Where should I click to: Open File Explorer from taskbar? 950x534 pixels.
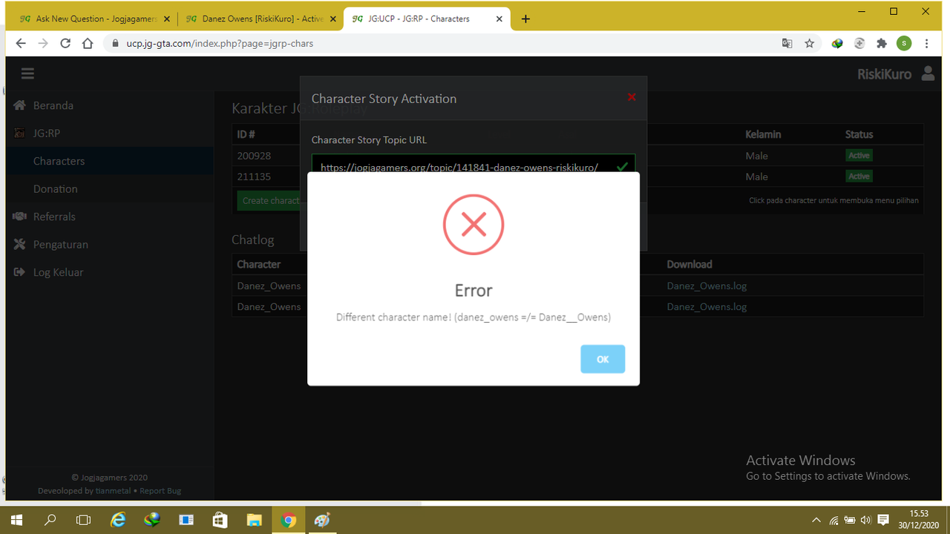(255, 520)
